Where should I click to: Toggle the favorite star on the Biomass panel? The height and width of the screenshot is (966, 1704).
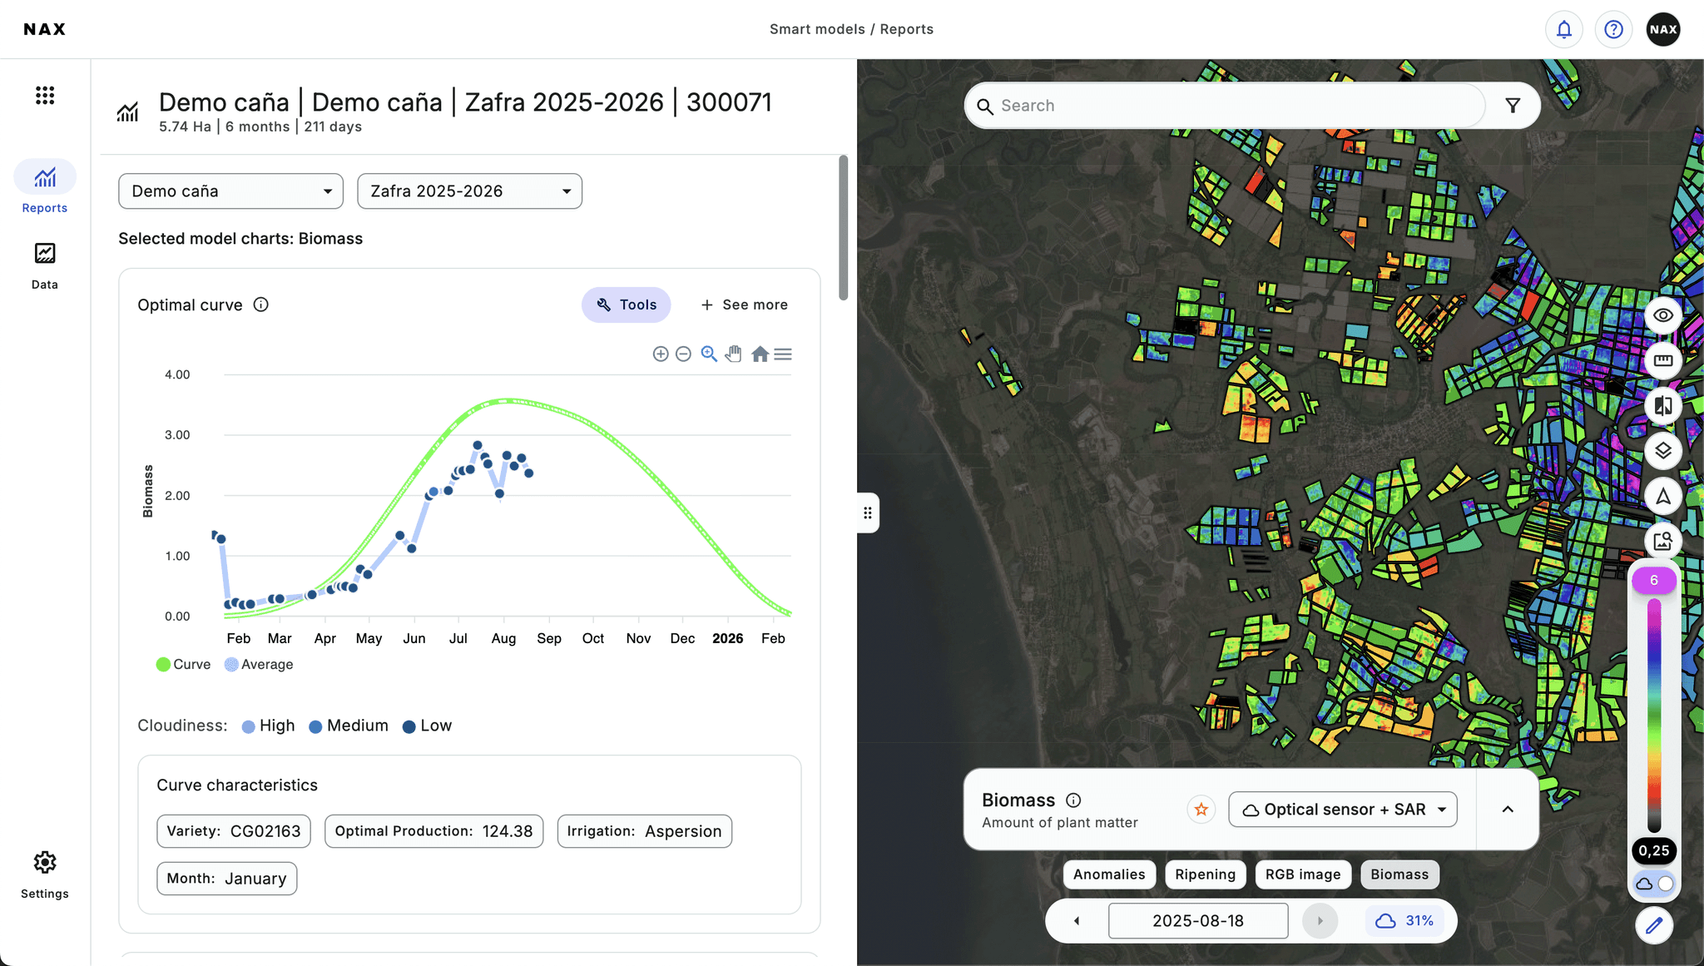(x=1200, y=809)
